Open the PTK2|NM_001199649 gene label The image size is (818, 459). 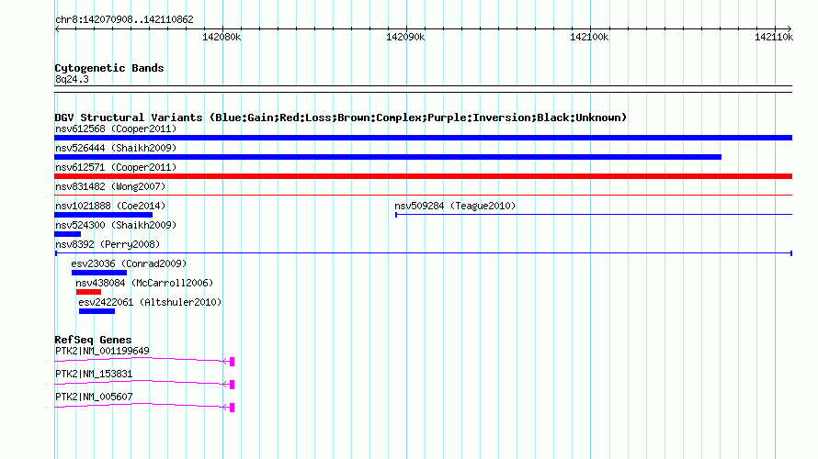point(102,351)
